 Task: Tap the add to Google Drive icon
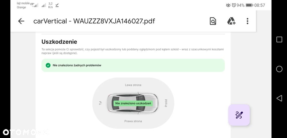click(x=231, y=21)
